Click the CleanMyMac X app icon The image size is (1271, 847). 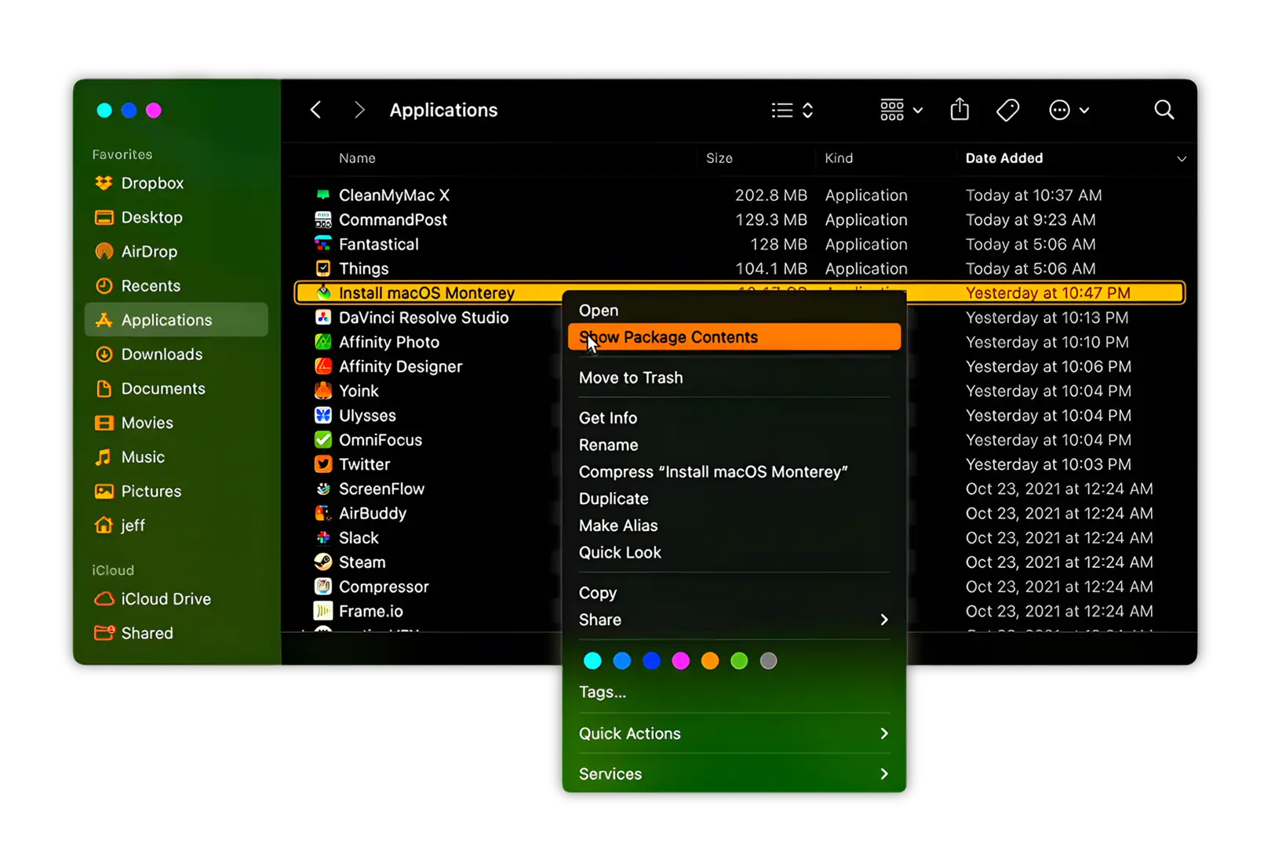(322, 195)
